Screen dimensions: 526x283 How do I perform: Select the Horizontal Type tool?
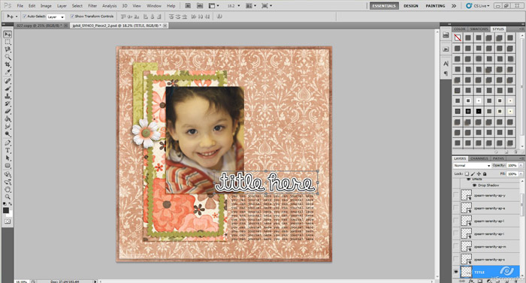(8, 151)
